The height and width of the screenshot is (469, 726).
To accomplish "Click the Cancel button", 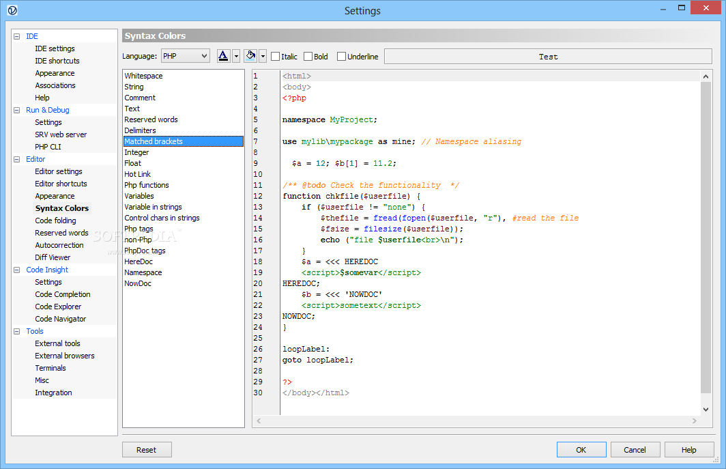I will tap(635, 449).
